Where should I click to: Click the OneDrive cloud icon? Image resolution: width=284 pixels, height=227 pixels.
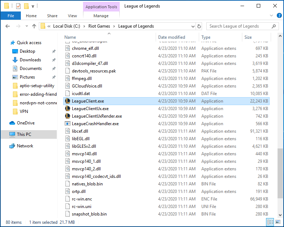[x=12, y=123]
